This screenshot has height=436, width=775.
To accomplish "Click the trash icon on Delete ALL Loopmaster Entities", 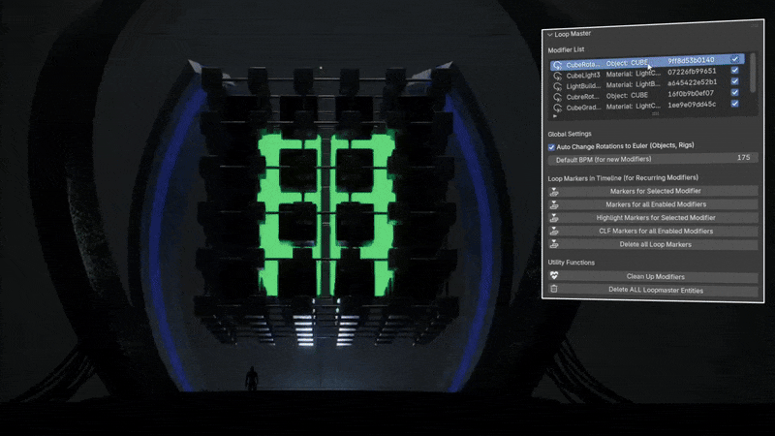I will pyautogui.click(x=554, y=289).
